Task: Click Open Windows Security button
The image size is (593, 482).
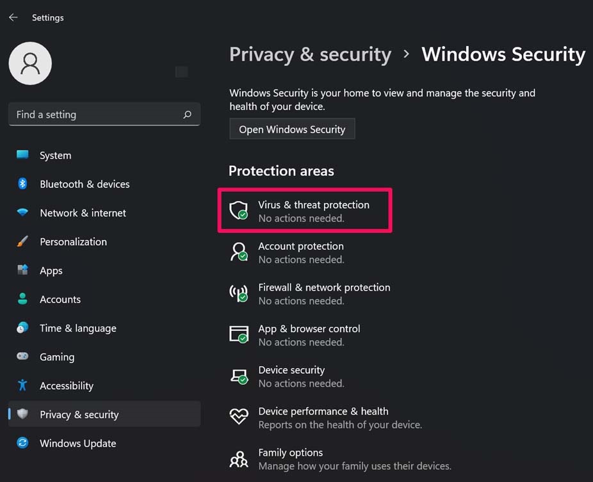Action: (292, 129)
